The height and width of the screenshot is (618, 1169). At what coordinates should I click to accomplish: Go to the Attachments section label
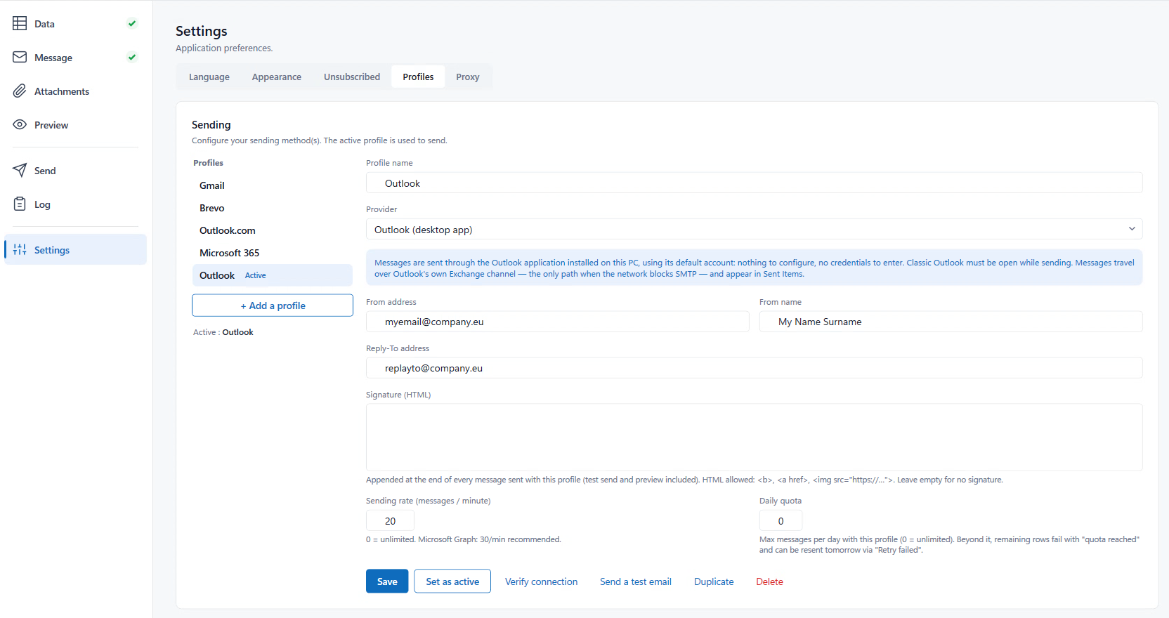tap(62, 91)
